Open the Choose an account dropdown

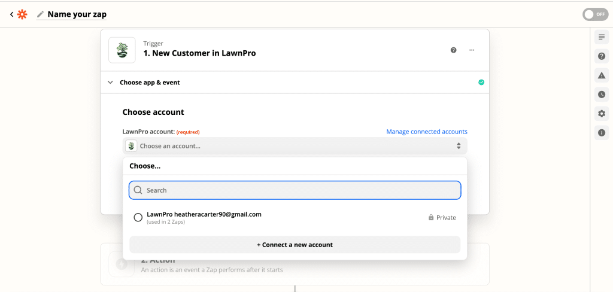pos(295,146)
